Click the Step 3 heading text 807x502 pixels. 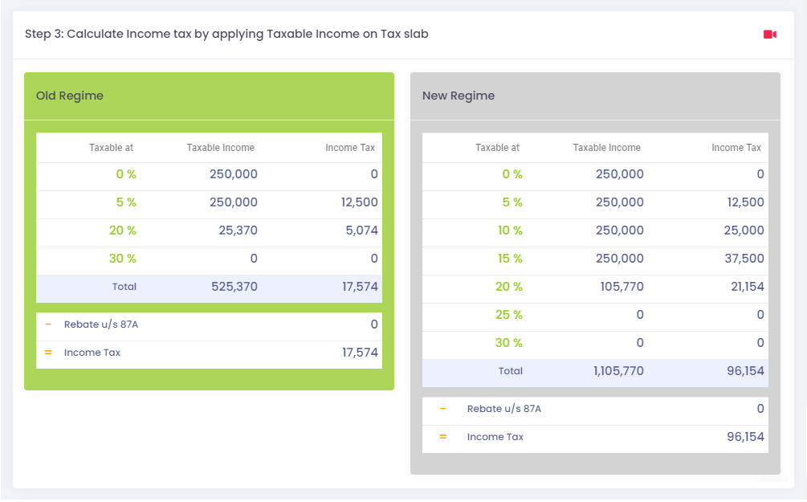[226, 34]
